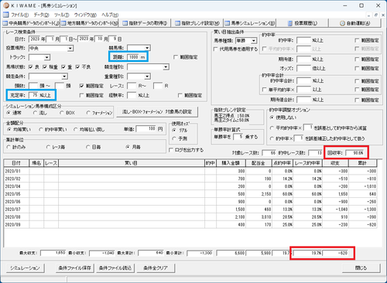Screen dimensions: 387x283
Task: Open 自動運転 clock icon
Action: click(x=342, y=23)
